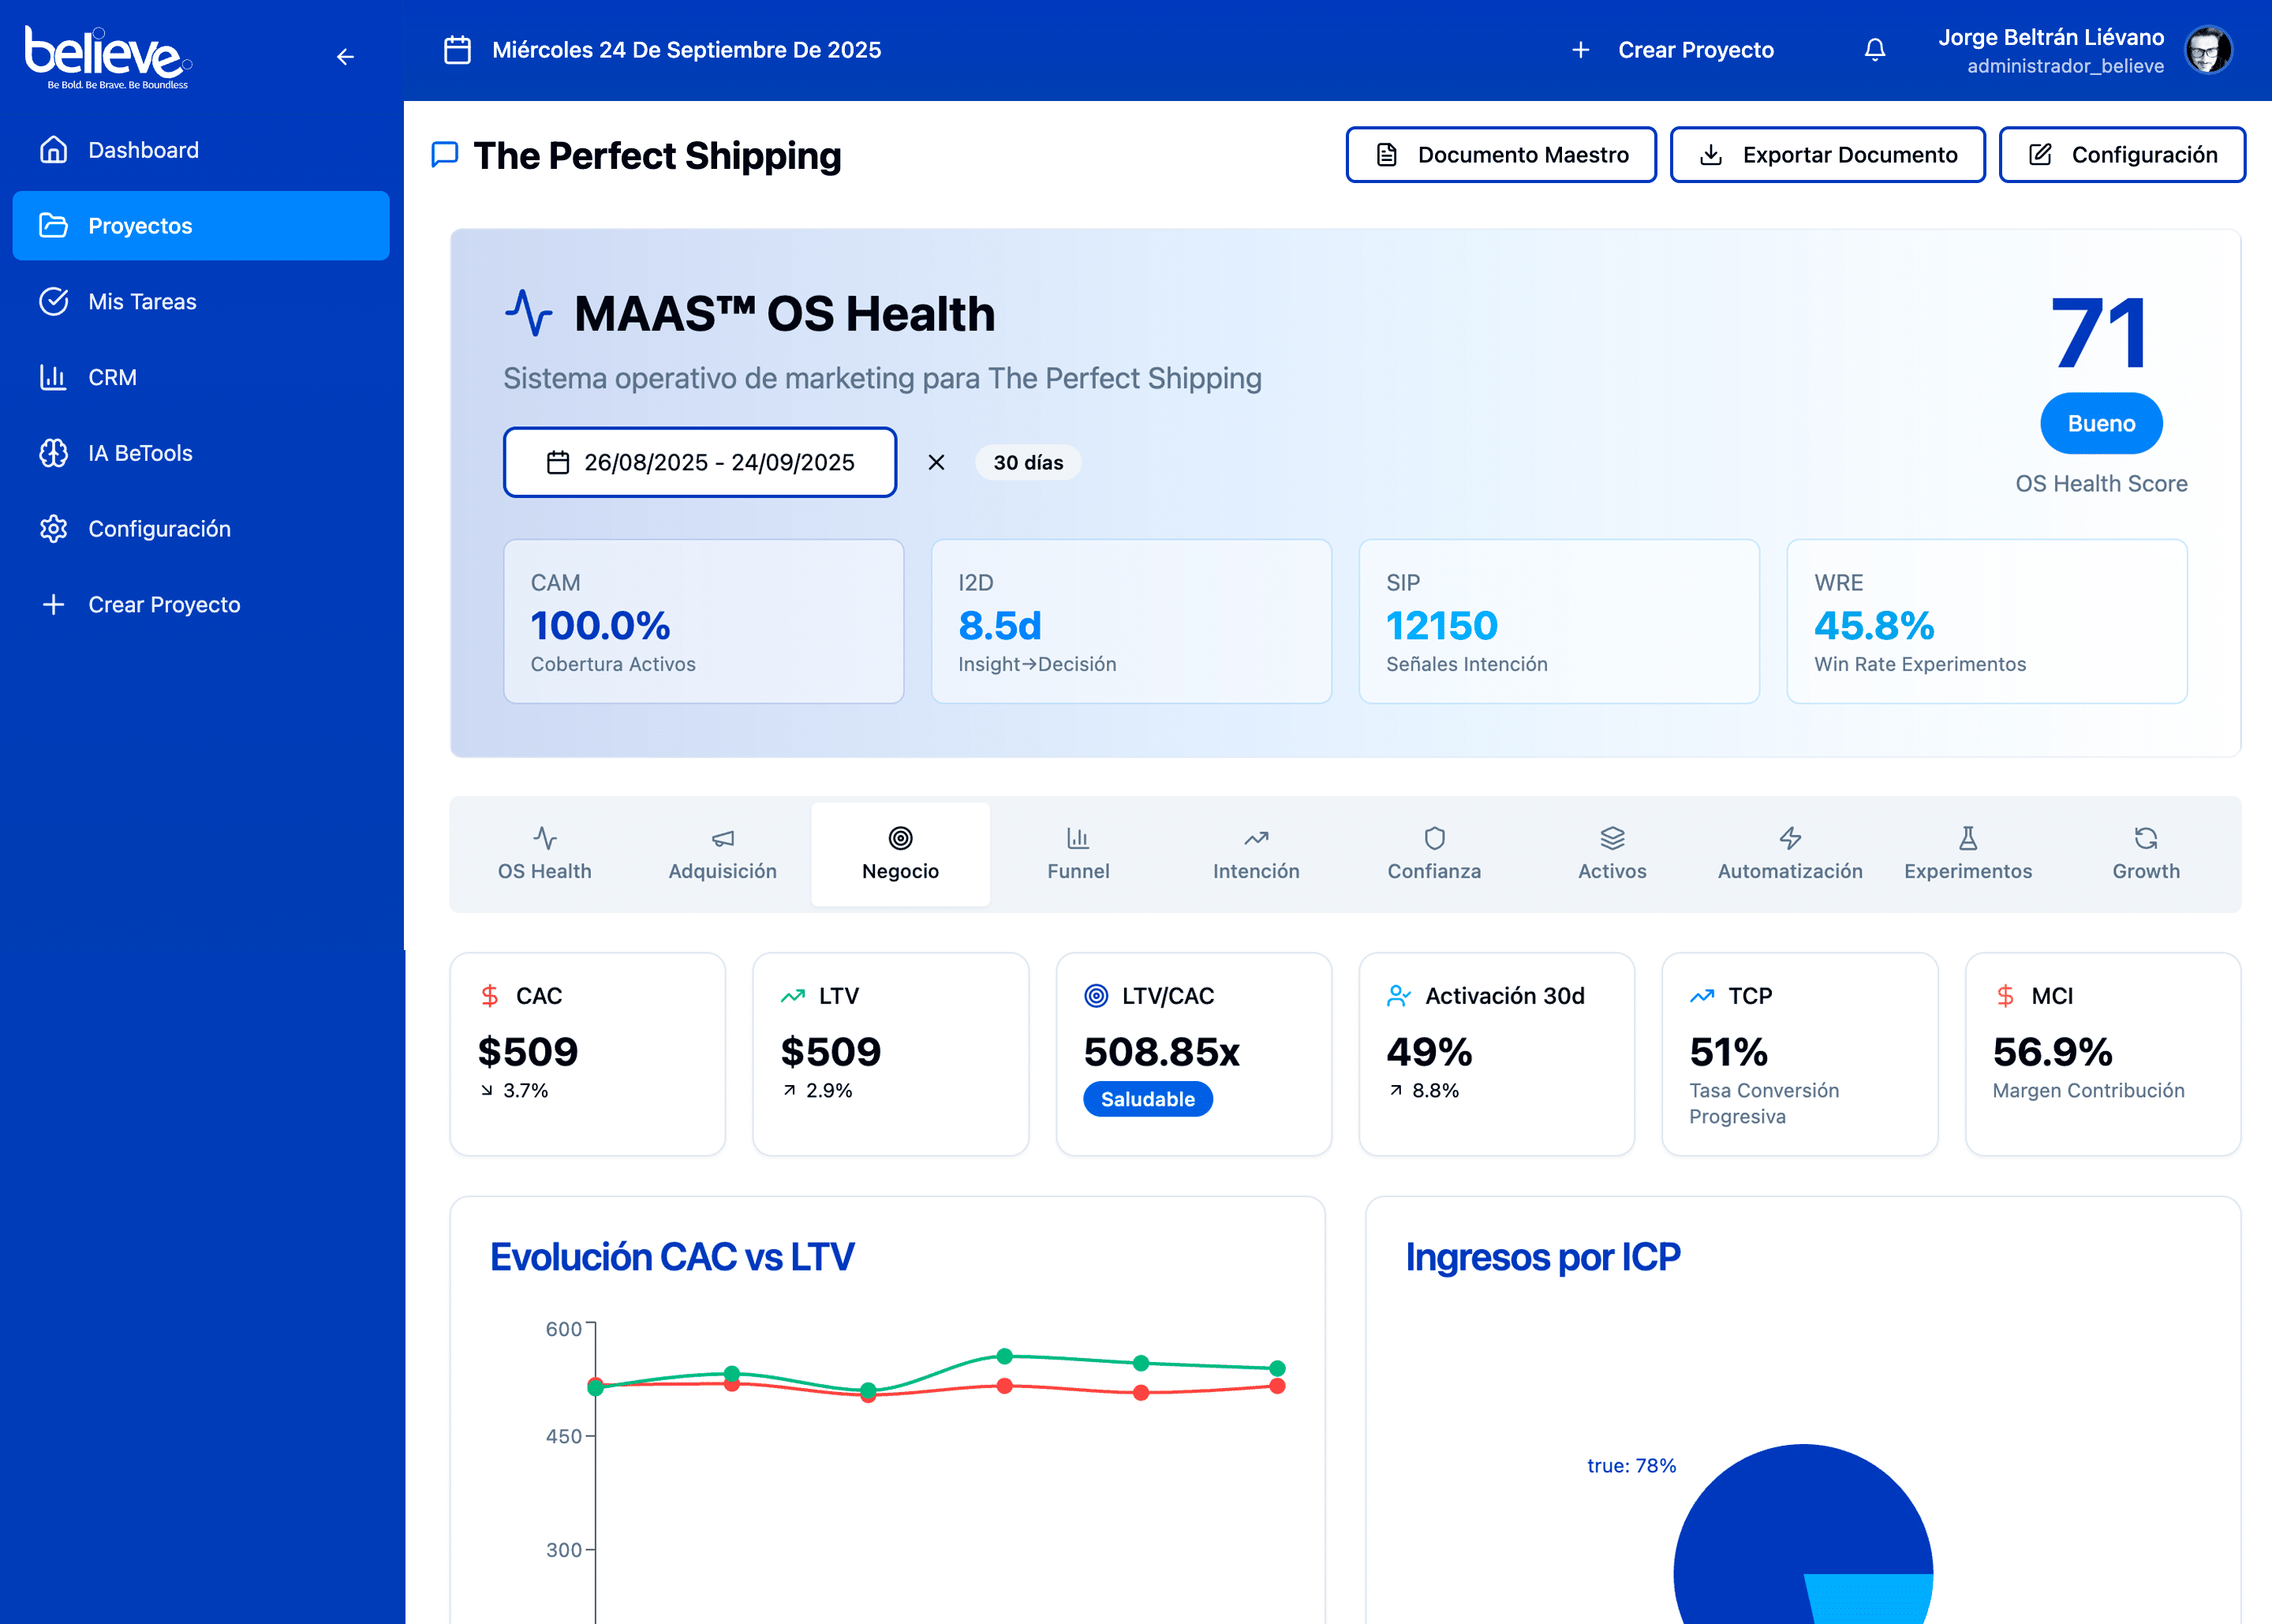Click Exportar Documento
The width and height of the screenshot is (2272, 1624).
[1827, 155]
